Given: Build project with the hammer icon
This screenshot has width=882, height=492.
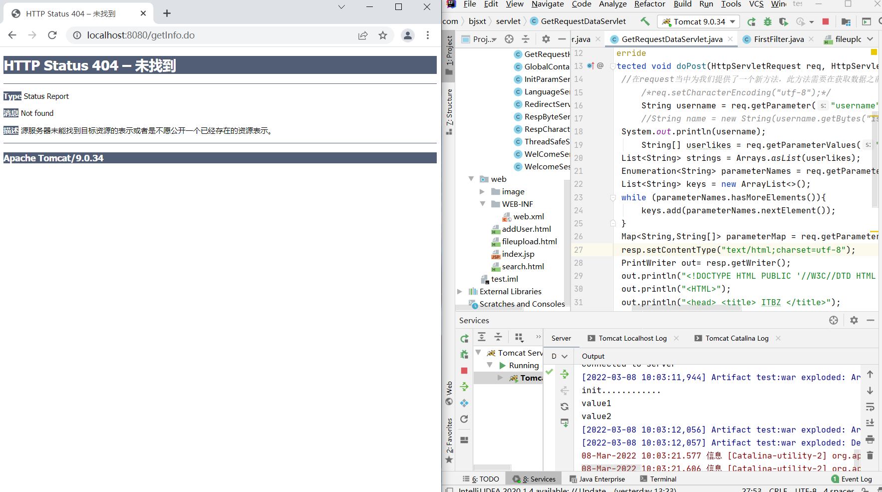Looking at the screenshot, I should (x=645, y=21).
